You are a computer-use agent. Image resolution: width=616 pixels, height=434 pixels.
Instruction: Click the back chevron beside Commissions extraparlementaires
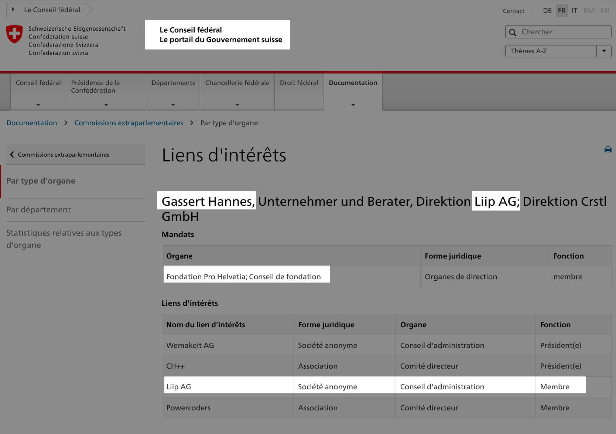tap(12, 154)
